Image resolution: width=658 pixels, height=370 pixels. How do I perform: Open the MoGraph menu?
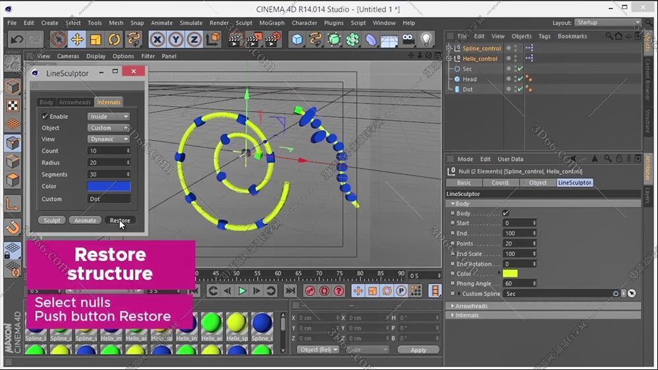click(271, 23)
